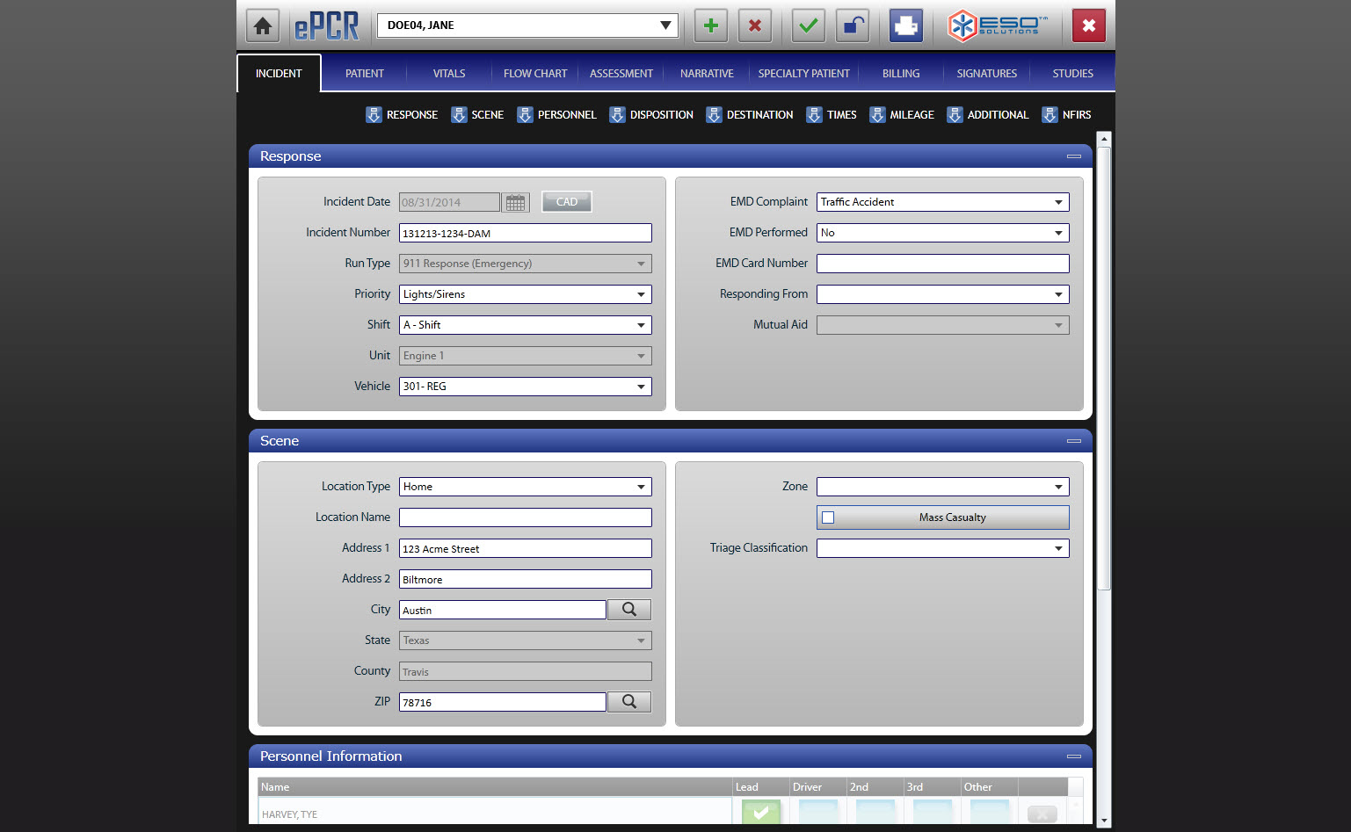Click the ESO Solutions logo
1351x832 pixels.
[x=998, y=25]
